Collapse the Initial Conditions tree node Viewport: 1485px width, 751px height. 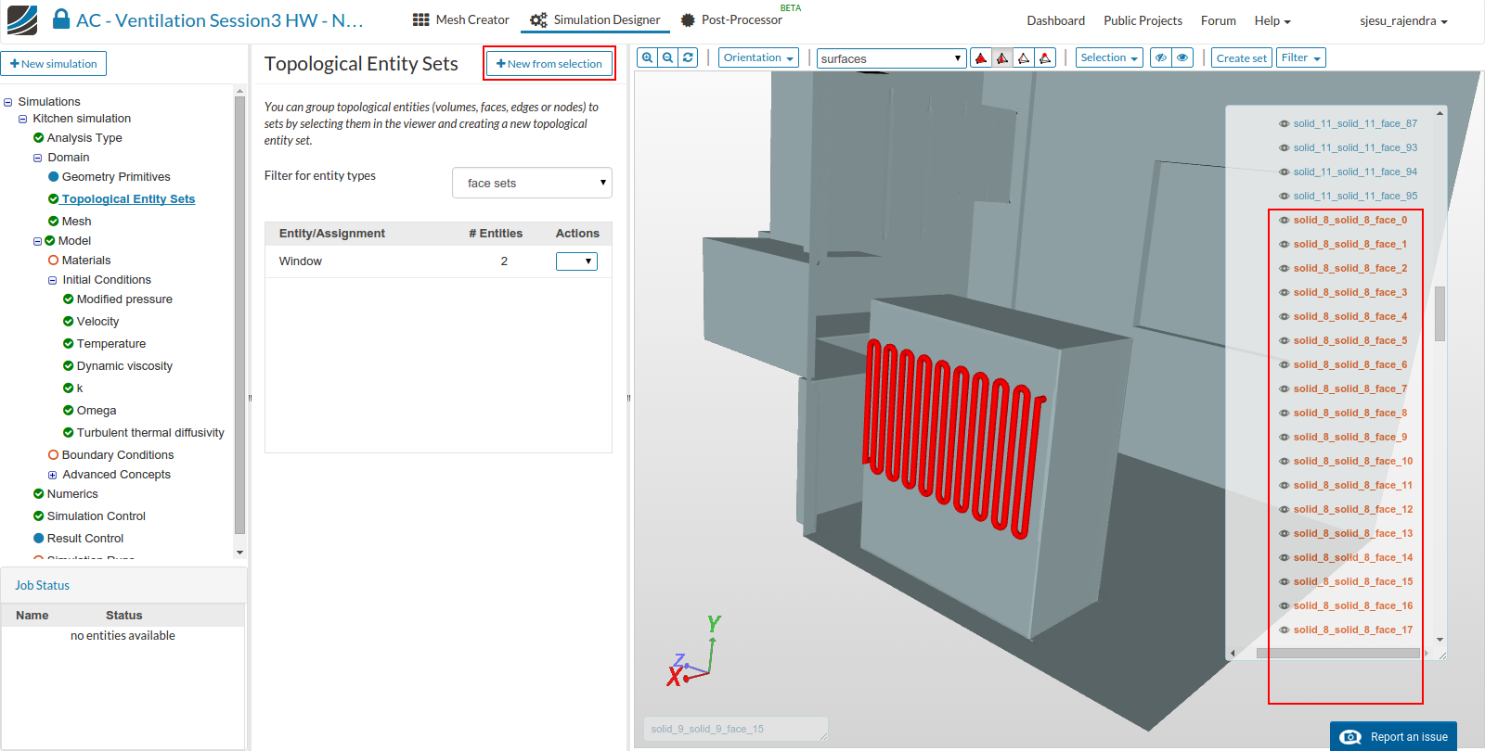pos(53,280)
